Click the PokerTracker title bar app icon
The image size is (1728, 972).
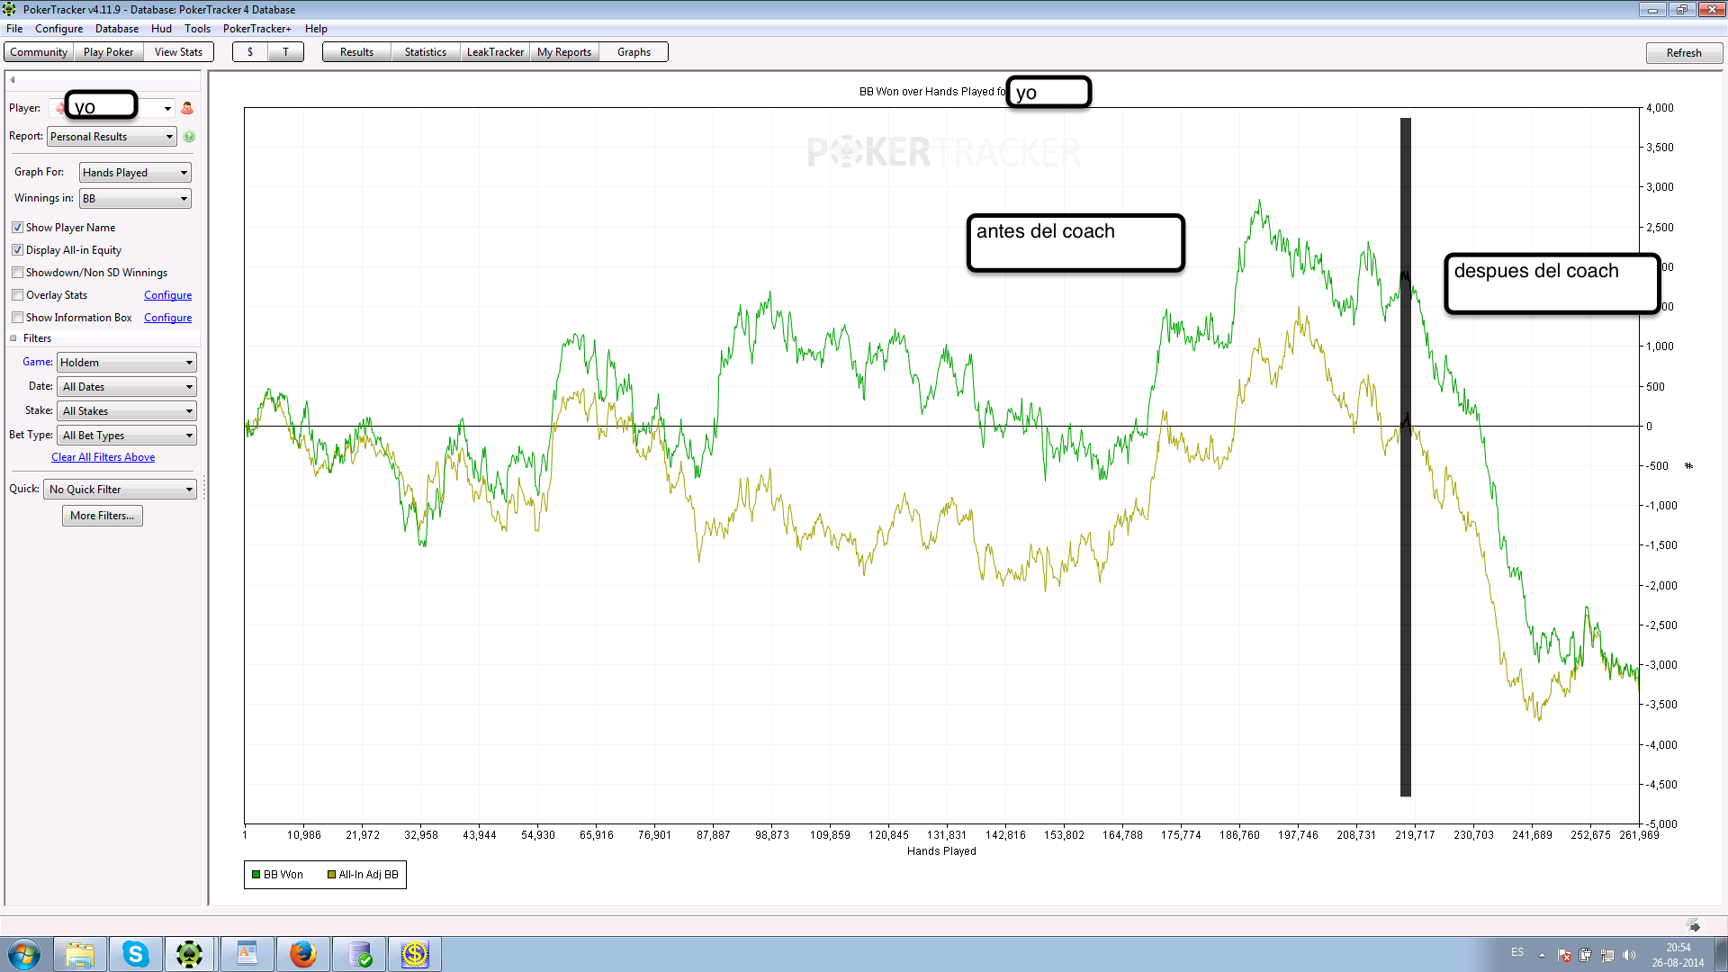10,9
